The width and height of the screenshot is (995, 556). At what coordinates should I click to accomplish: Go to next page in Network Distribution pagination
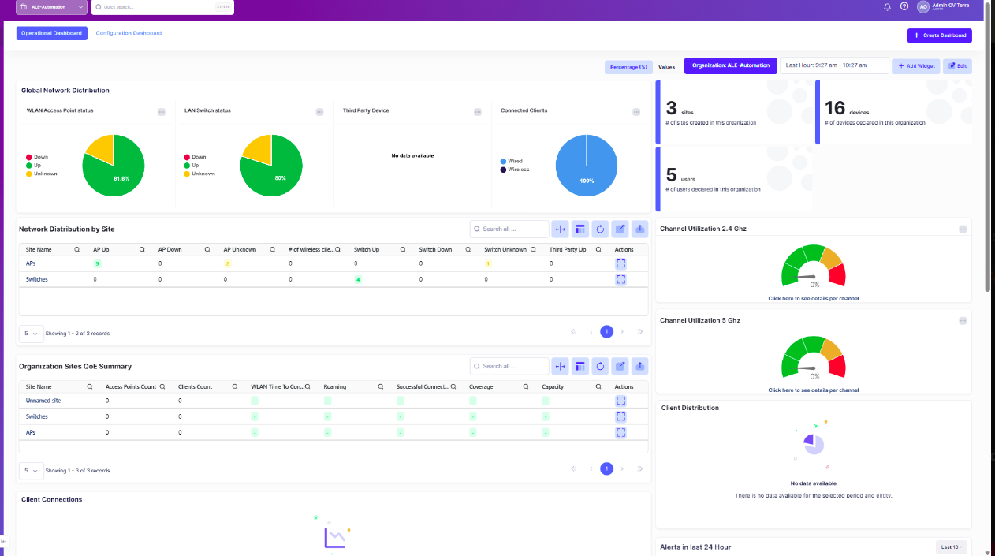click(623, 332)
